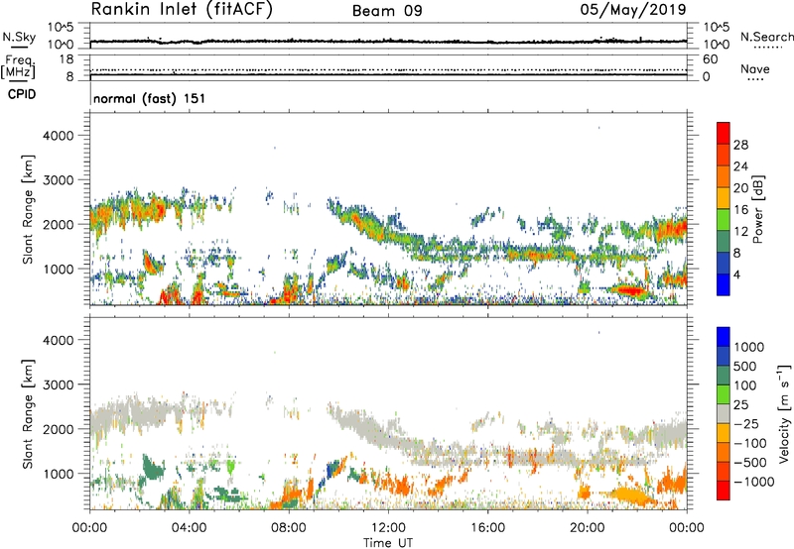Viewport: 794px width, 549px height.
Task: Select the '3000' tick of the velocity panel
Action: click(59, 384)
